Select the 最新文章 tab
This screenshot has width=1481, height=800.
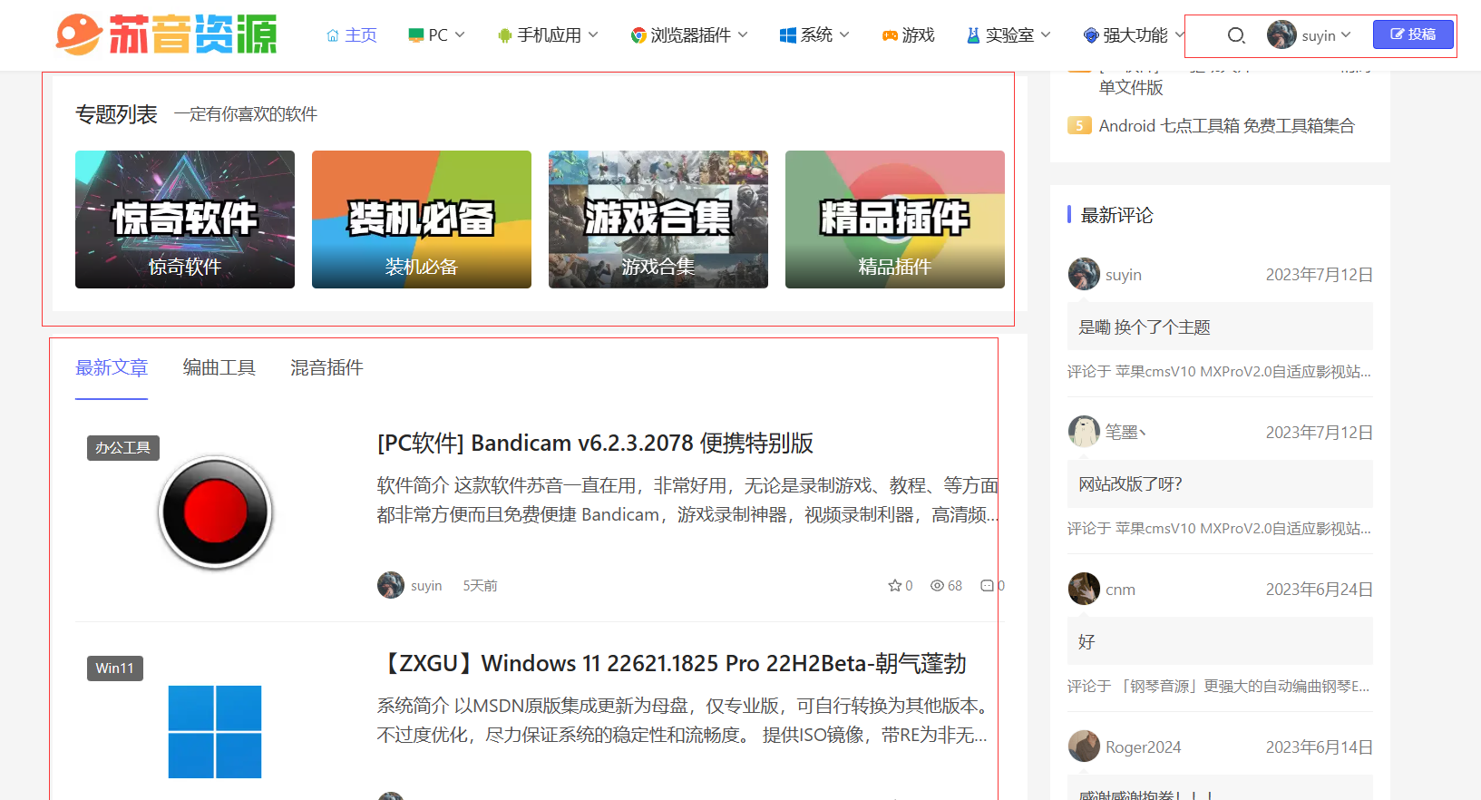(x=112, y=367)
